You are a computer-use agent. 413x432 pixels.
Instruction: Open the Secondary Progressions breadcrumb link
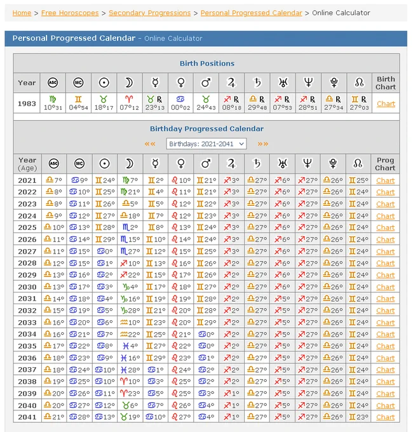pos(149,13)
